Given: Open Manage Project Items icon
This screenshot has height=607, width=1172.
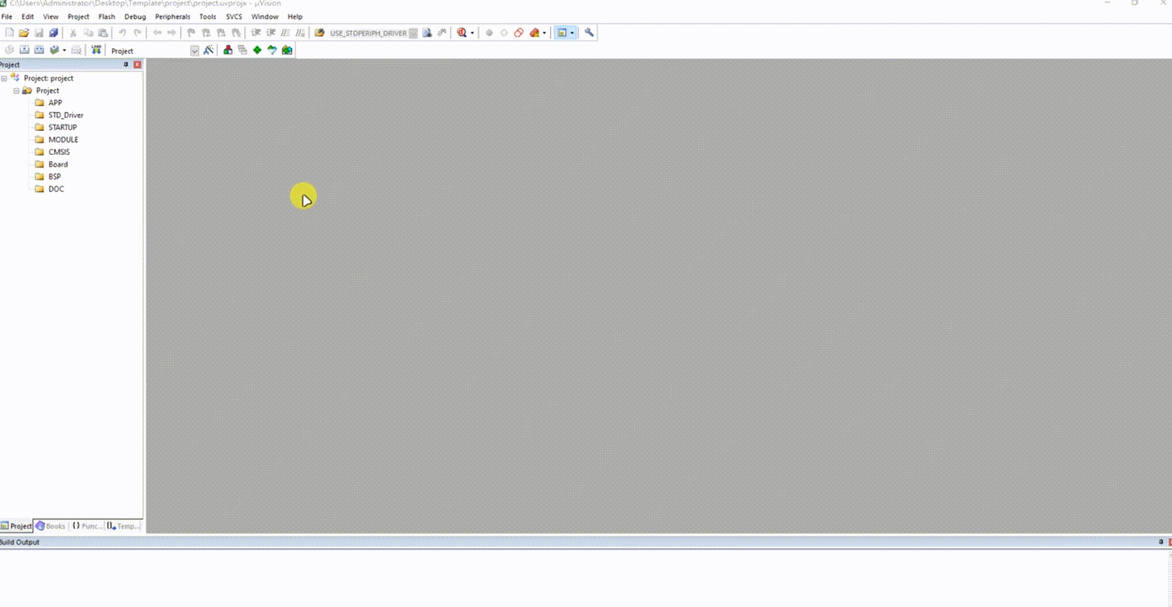Looking at the screenshot, I should 228,50.
